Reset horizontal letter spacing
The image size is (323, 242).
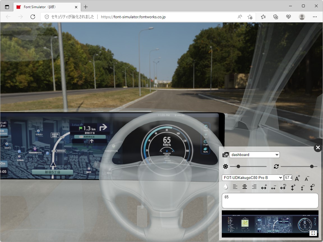point(283,187)
